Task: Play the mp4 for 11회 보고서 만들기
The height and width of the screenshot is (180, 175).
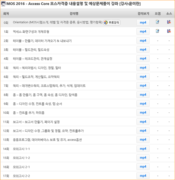Action: click(x=143, y=122)
